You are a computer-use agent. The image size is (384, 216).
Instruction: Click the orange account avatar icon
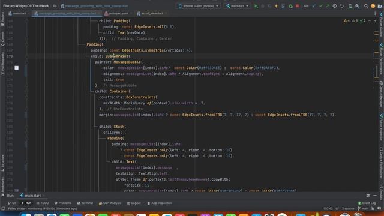[x=373, y=6]
